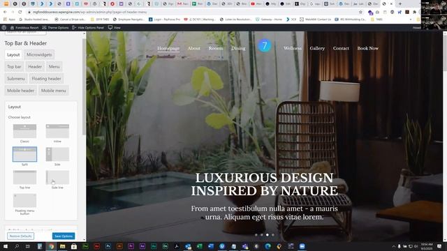447x251 pixels.
Task: Choose the Inline header layout
Action: (57, 131)
